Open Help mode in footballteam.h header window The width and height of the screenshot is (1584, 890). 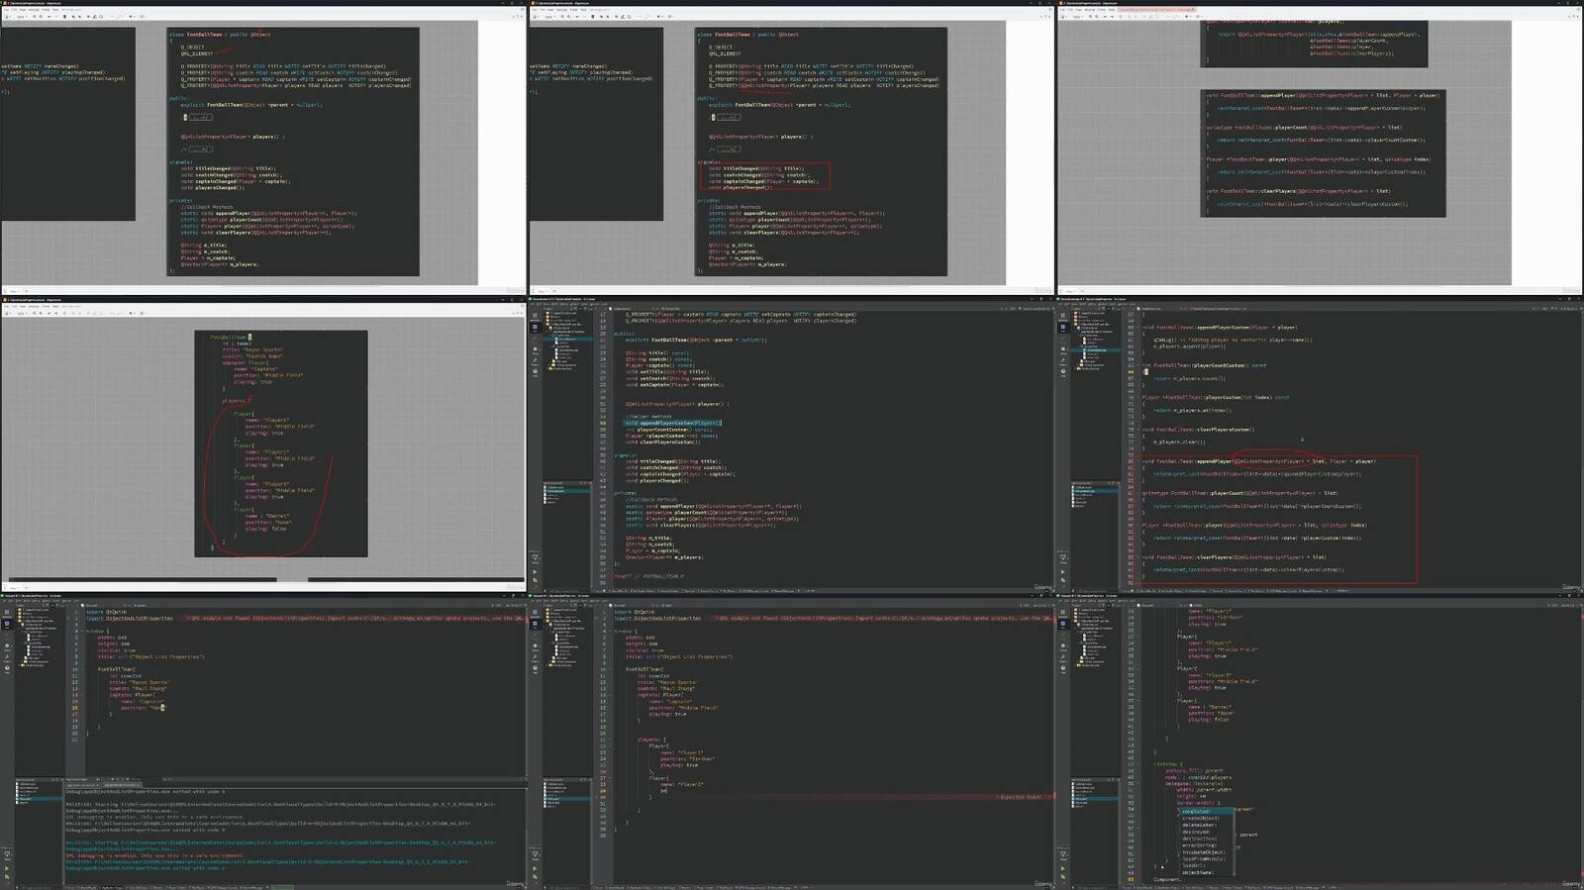coord(535,371)
